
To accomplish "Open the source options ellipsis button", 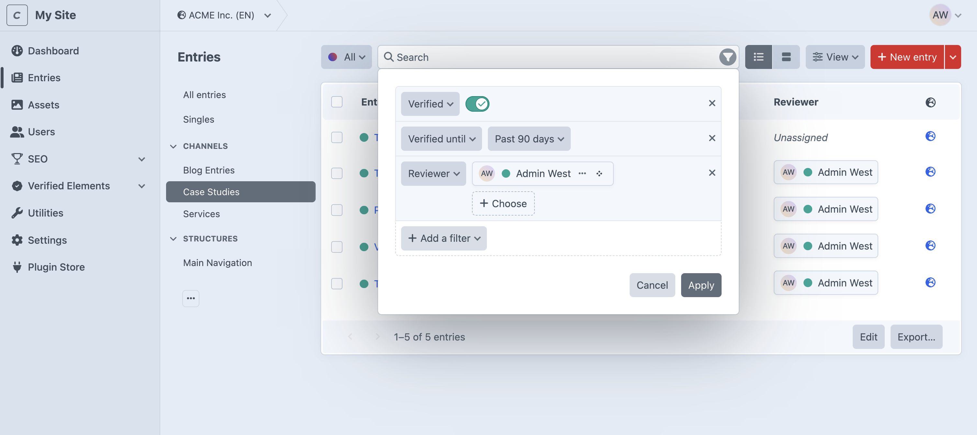I will pyautogui.click(x=191, y=298).
